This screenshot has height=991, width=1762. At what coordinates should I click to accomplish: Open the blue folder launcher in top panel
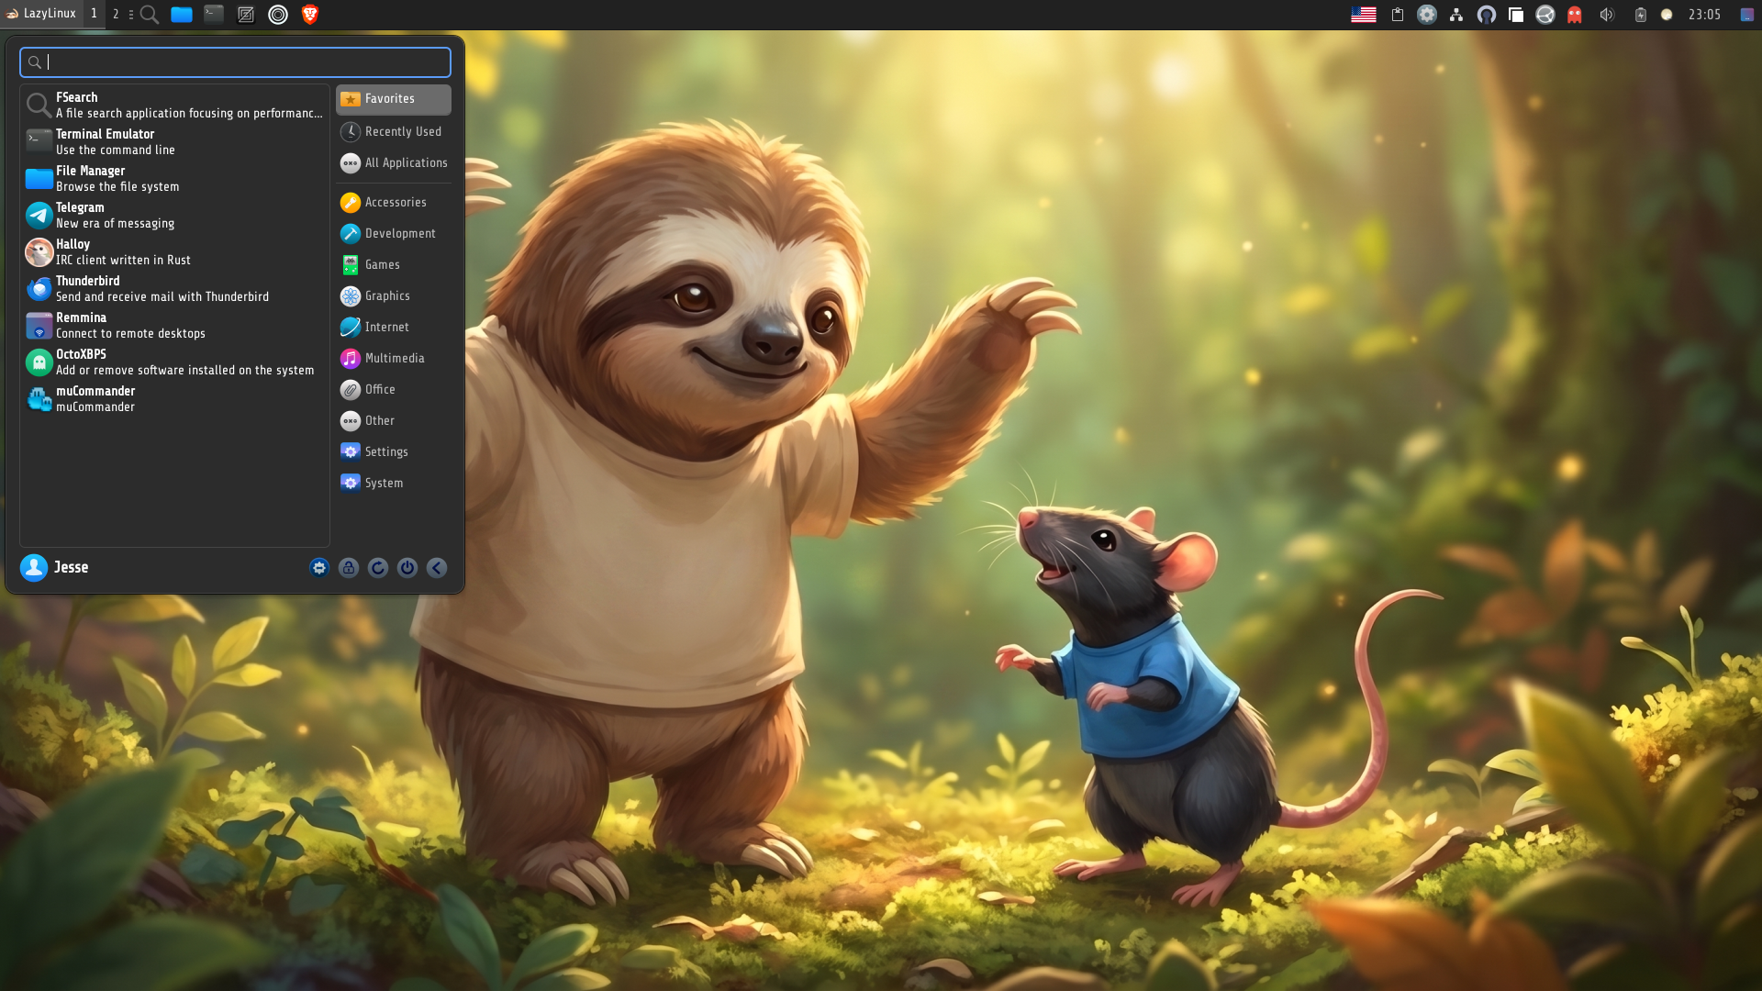[182, 14]
